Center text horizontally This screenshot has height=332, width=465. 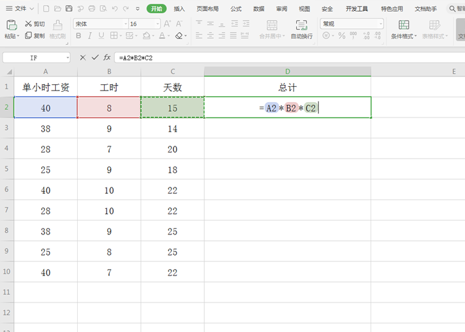[211, 36]
